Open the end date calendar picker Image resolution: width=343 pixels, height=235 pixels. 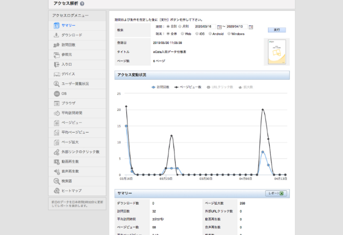coord(251,27)
